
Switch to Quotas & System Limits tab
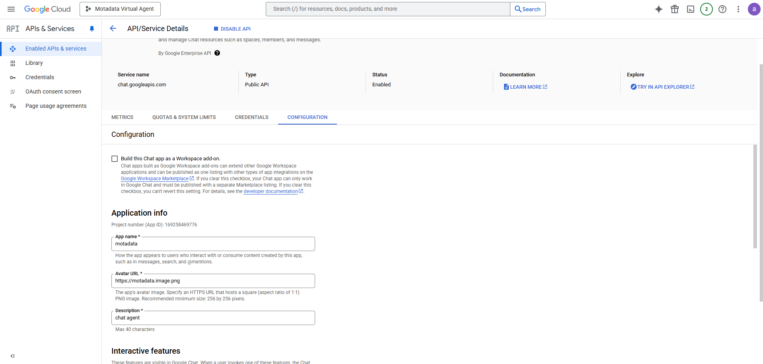tap(184, 117)
